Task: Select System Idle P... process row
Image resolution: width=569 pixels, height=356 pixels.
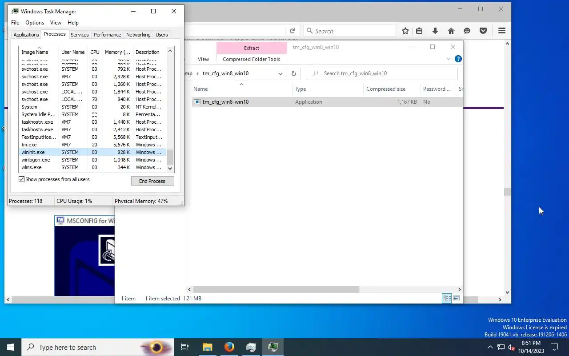Action: (92, 114)
